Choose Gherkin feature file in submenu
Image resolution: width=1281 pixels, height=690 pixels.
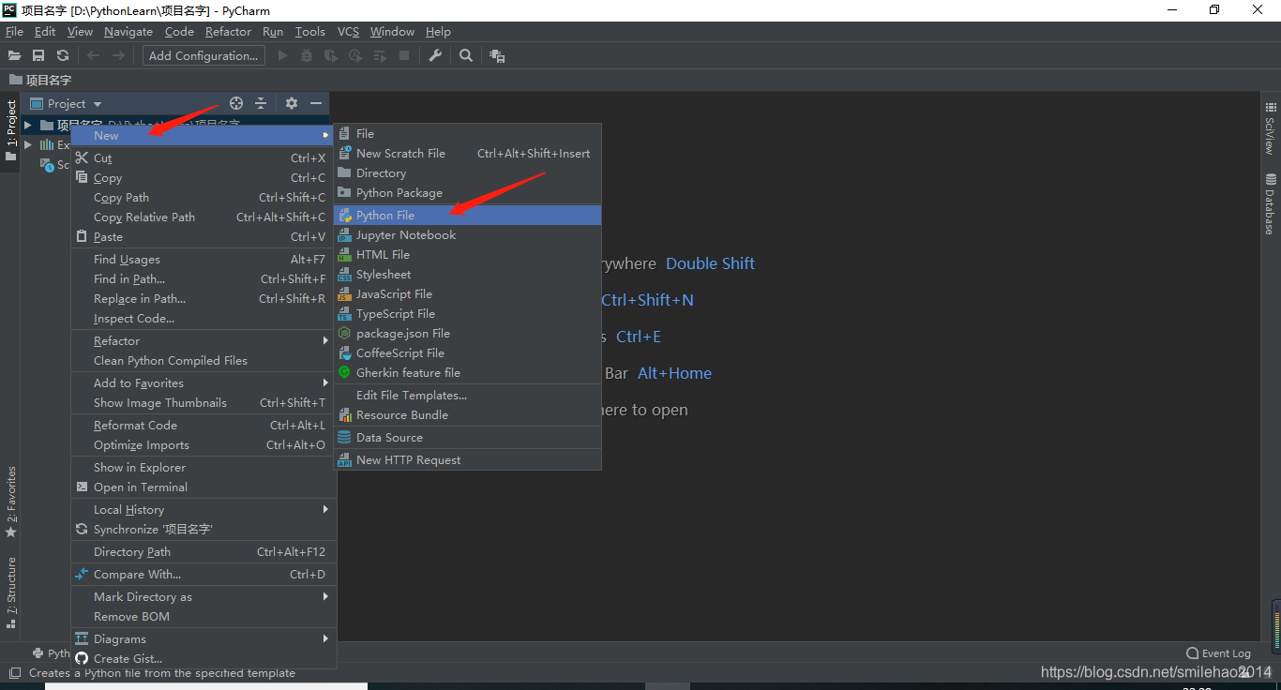tap(467, 372)
